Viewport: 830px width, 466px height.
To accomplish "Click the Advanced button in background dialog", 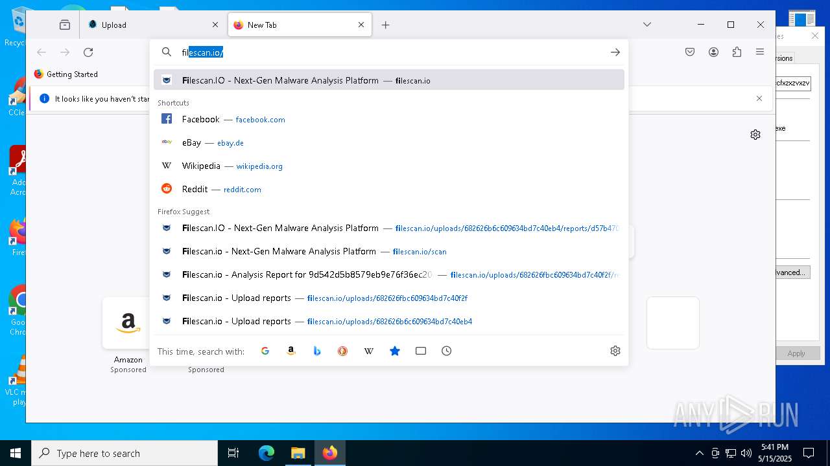I will point(792,272).
